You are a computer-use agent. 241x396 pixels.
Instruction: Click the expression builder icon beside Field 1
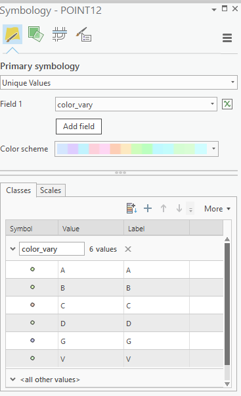pyautogui.click(x=227, y=104)
